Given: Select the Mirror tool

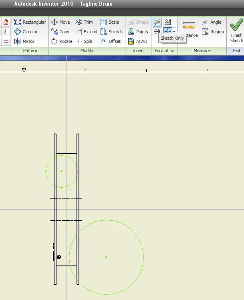Looking at the screenshot, I should pyautogui.click(x=24, y=41).
